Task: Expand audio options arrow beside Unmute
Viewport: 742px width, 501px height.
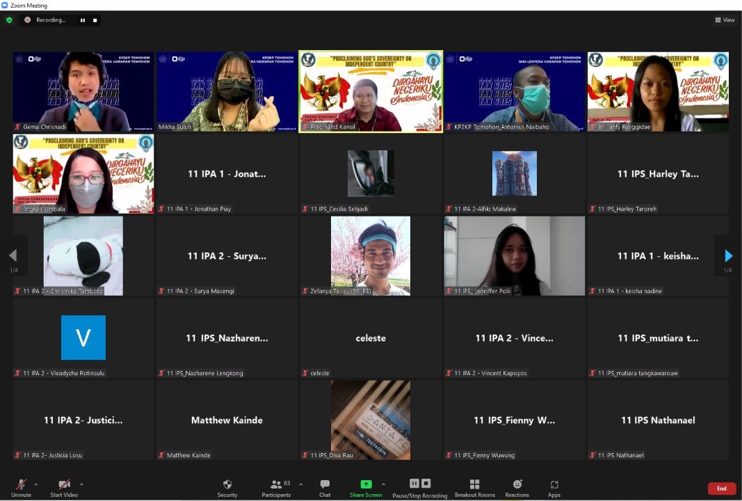Action: coord(36,484)
